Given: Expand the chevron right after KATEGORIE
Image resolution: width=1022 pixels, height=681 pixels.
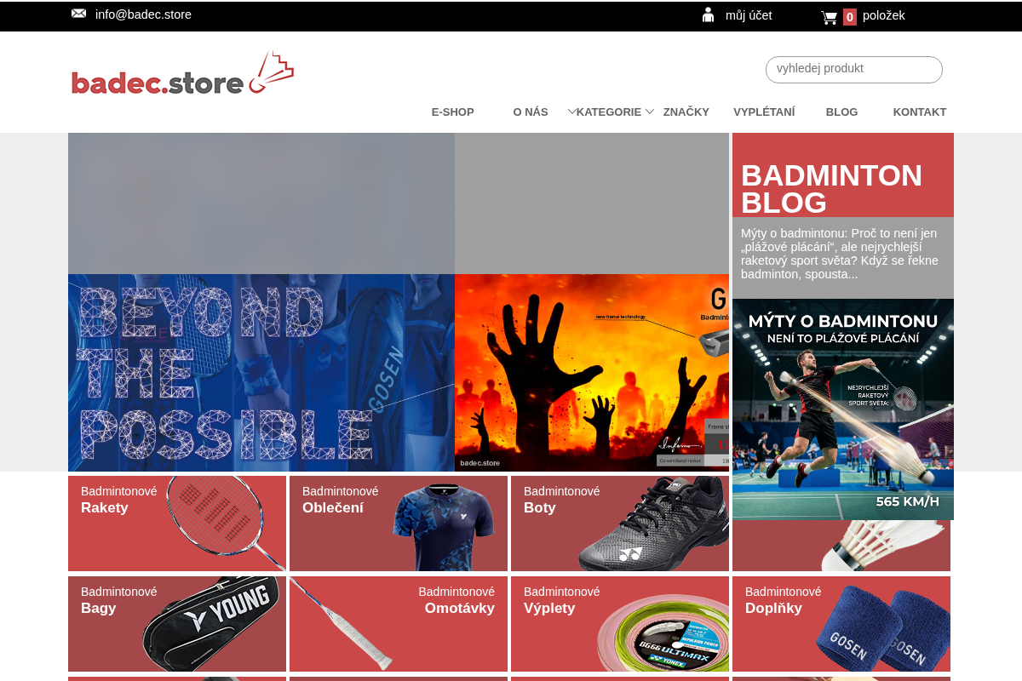Looking at the screenshot, I should pos(650,111).
